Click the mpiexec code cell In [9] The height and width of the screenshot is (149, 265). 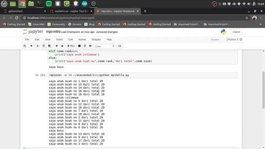pos(142,75)
